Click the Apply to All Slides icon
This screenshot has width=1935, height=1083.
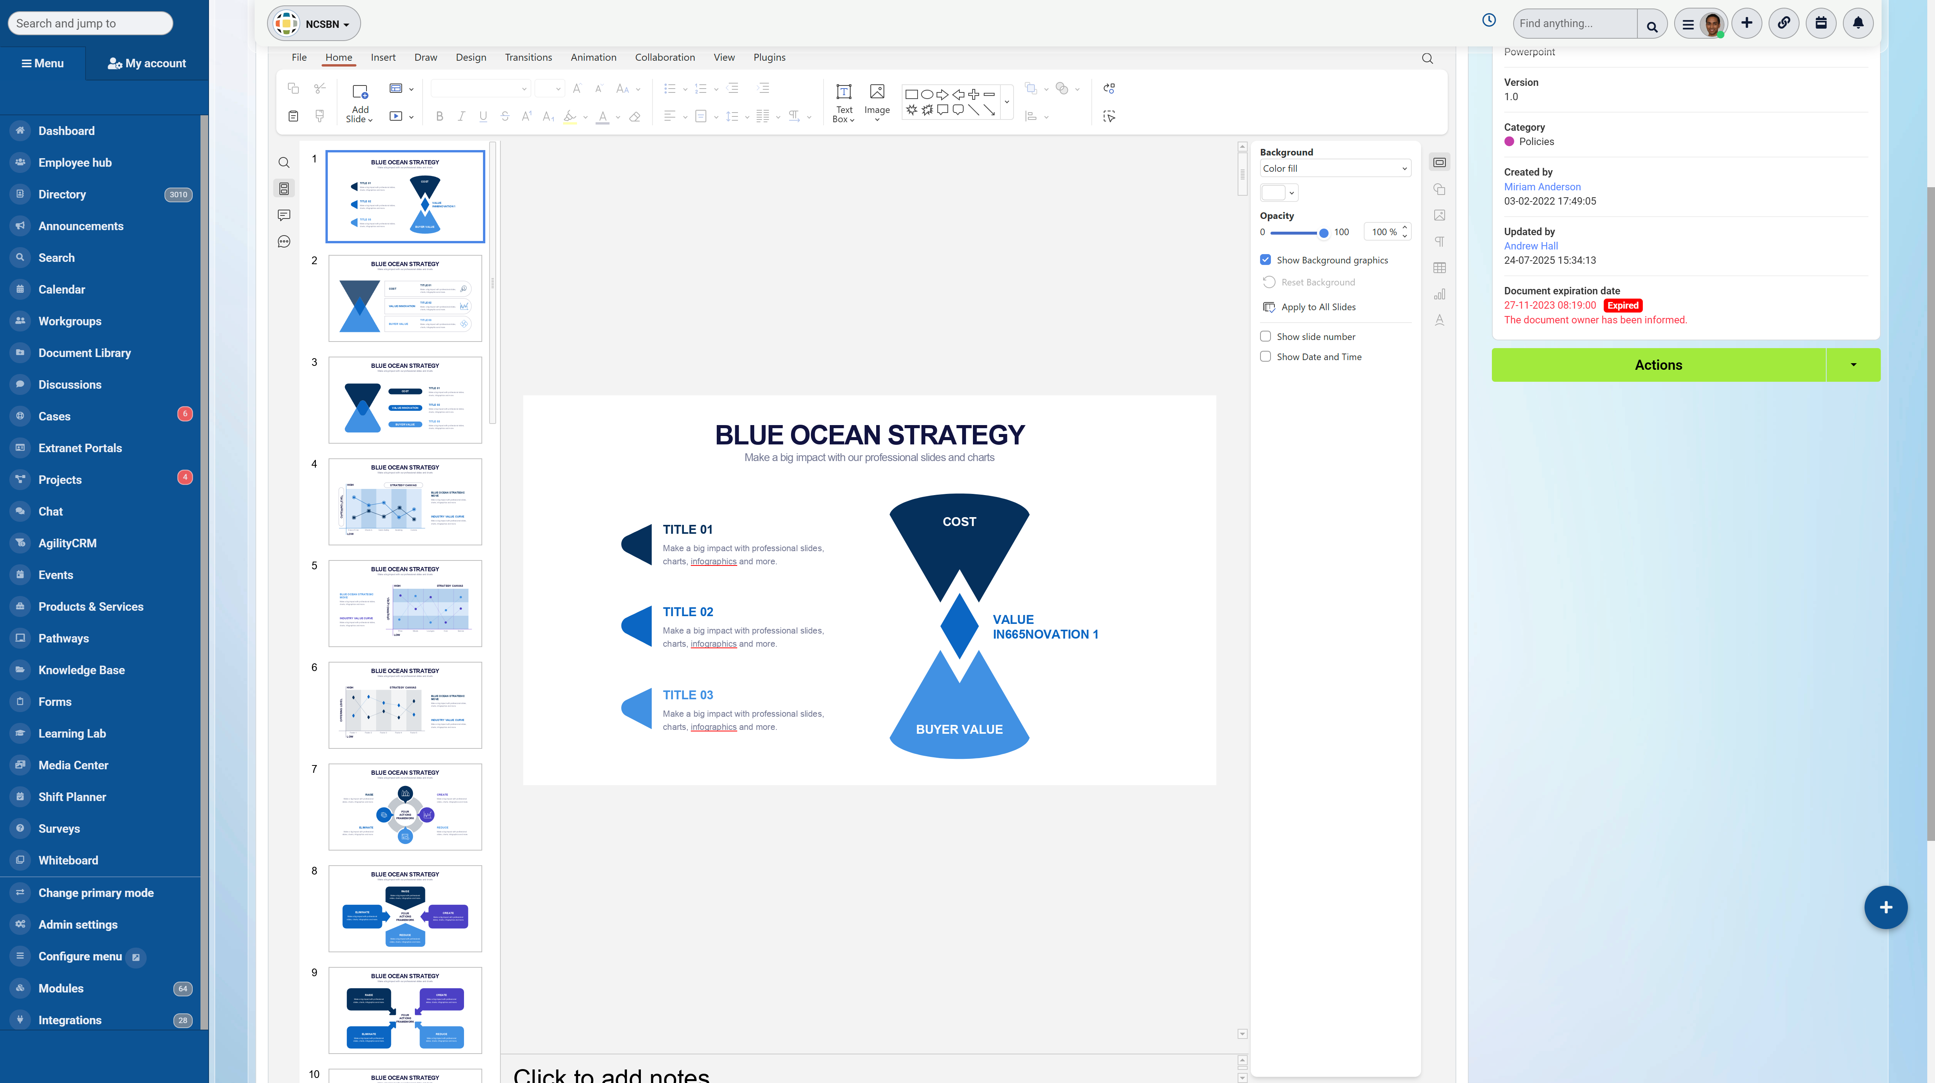point(1269,307)
